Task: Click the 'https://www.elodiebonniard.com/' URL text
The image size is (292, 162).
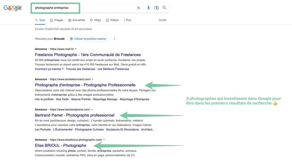Action: [x=70, y=79]
